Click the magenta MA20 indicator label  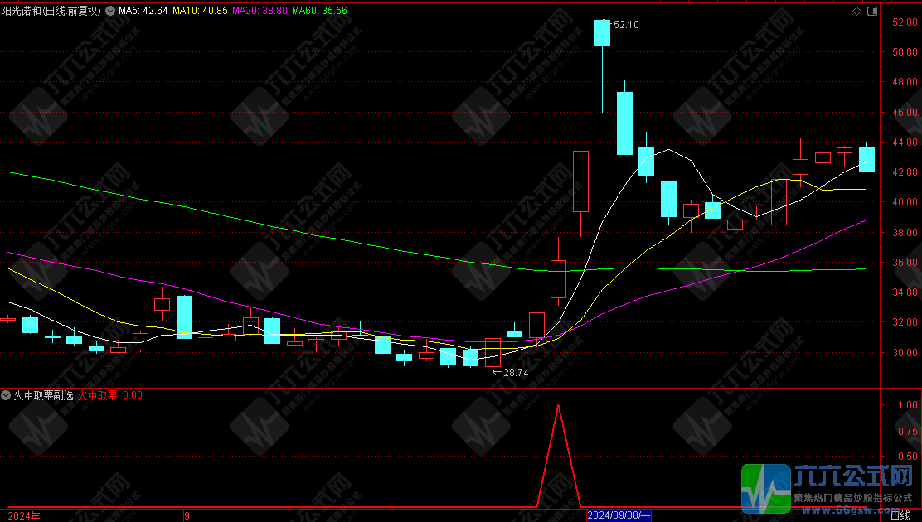pos(260,11)
